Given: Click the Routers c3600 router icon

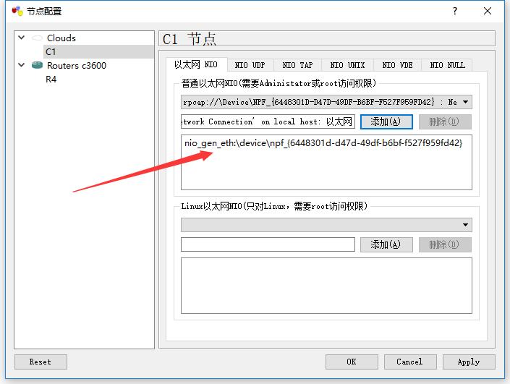Looking at the screenshot, I should (37, 65).
